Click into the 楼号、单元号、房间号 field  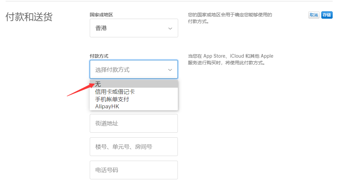point(133,147)
